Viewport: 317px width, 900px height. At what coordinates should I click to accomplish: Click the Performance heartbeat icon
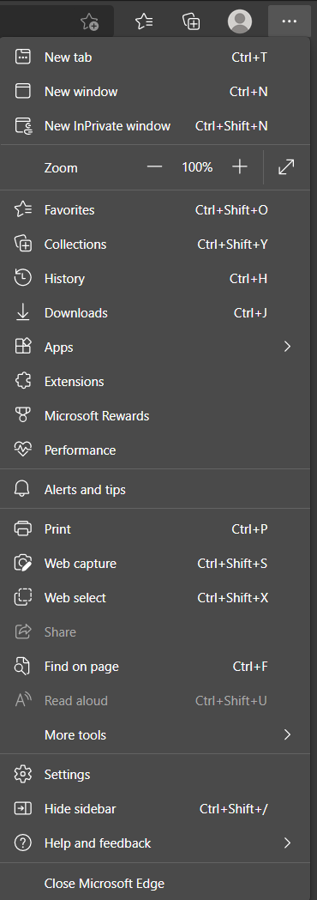pyautogui.click(x=23, y=450)
